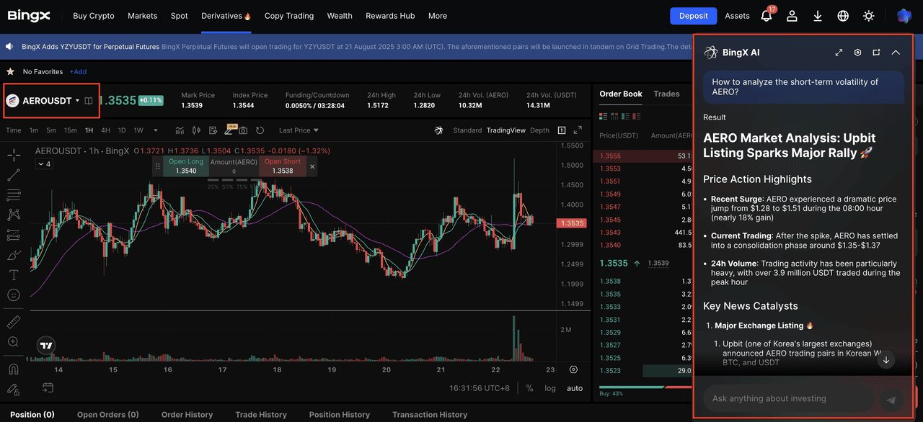Click the colorful avatar icon in header

(x=904, y=16)
